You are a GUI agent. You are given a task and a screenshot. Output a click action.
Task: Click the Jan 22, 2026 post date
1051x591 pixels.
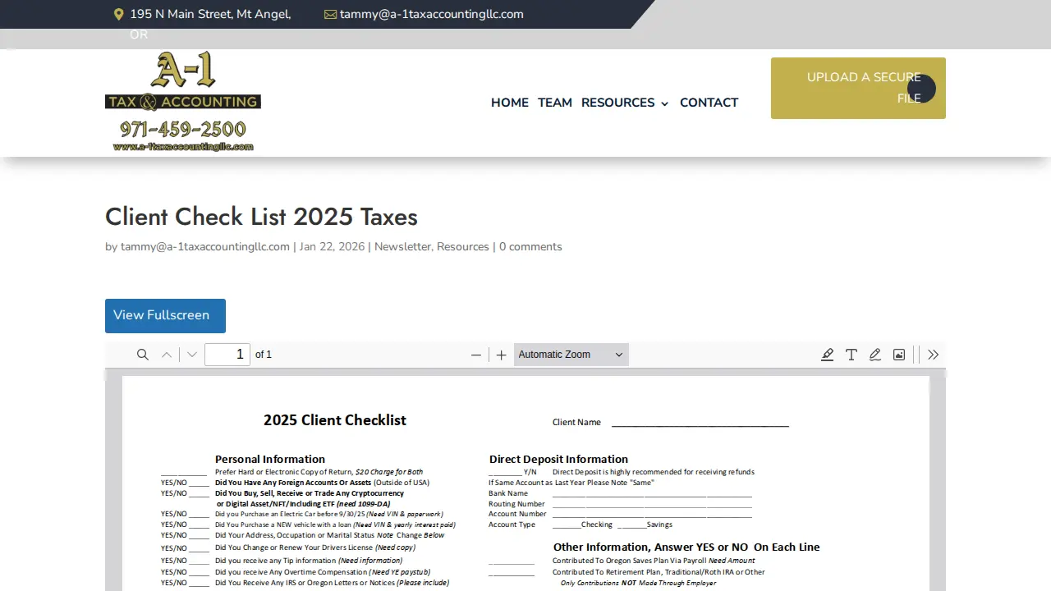[x=332, y=247]
